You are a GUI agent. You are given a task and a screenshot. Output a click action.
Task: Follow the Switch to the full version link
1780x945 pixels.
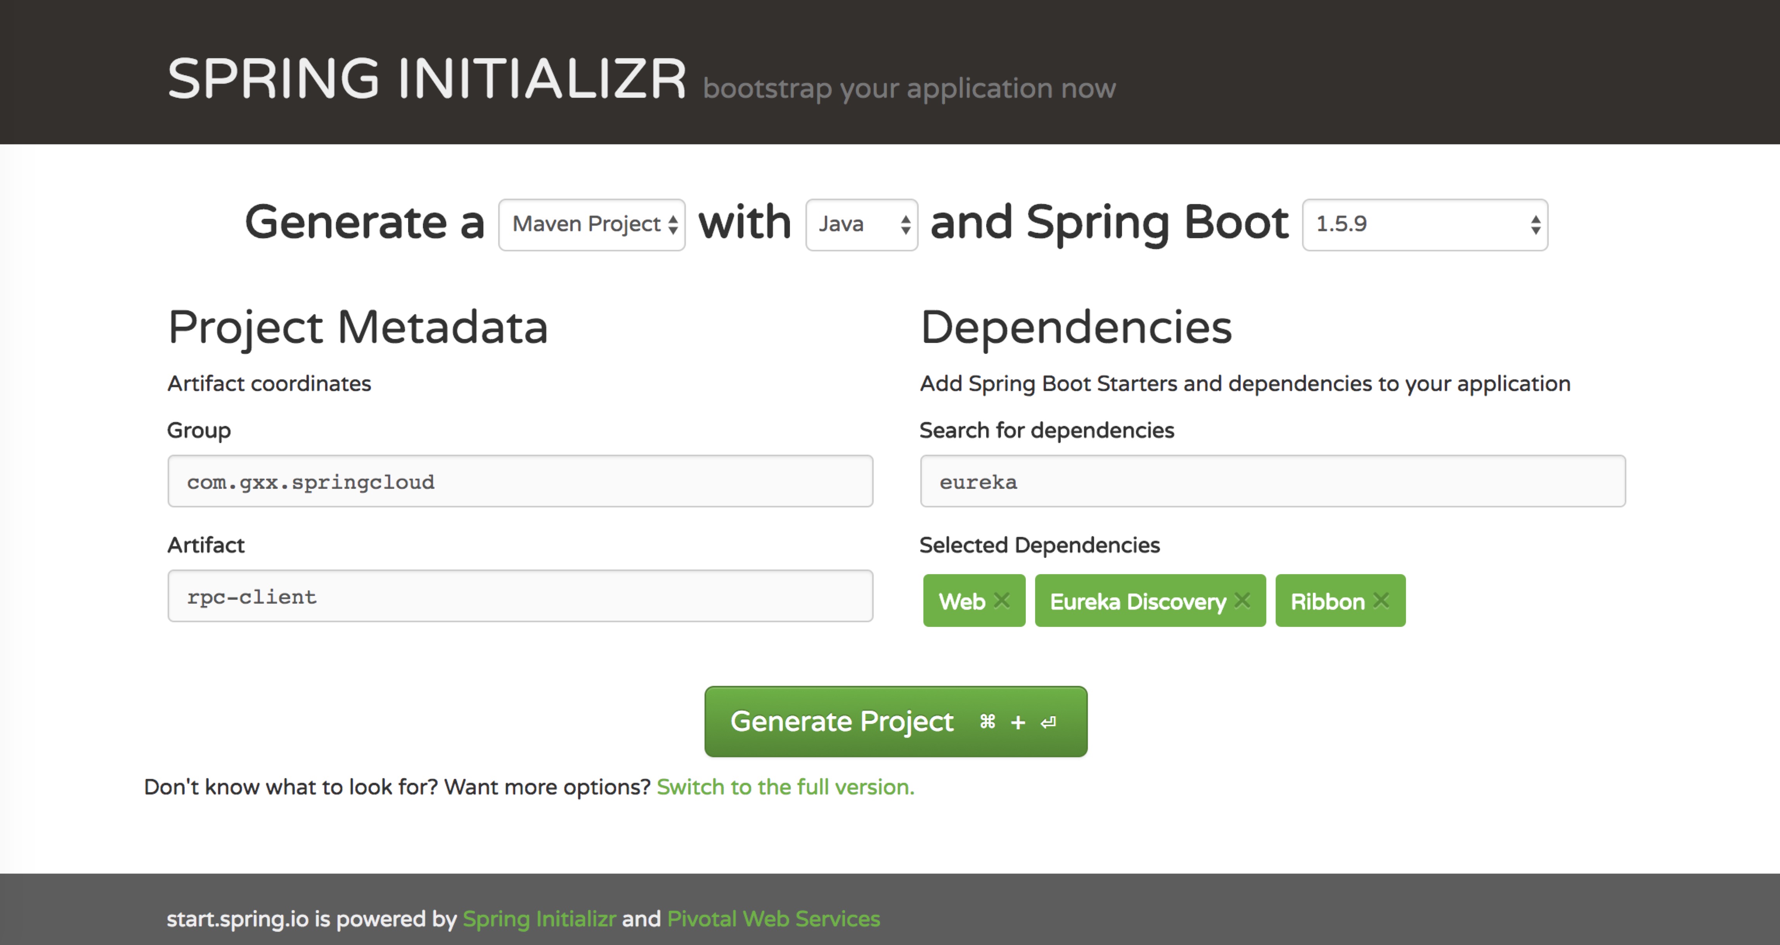point(785,787)
